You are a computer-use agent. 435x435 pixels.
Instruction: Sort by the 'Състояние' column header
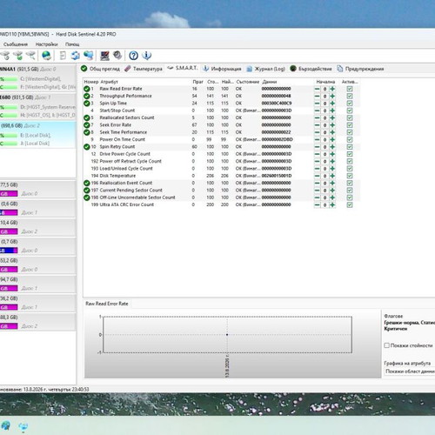click(247, 82)
